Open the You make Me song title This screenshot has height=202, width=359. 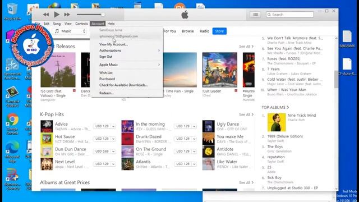point(230,136)
